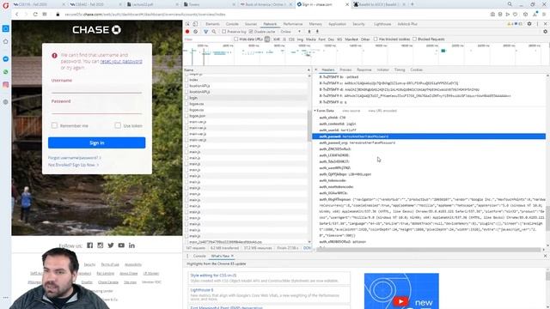550x309 pixels.
Task: Click the browser back arrow
Action: click(17, 15)
